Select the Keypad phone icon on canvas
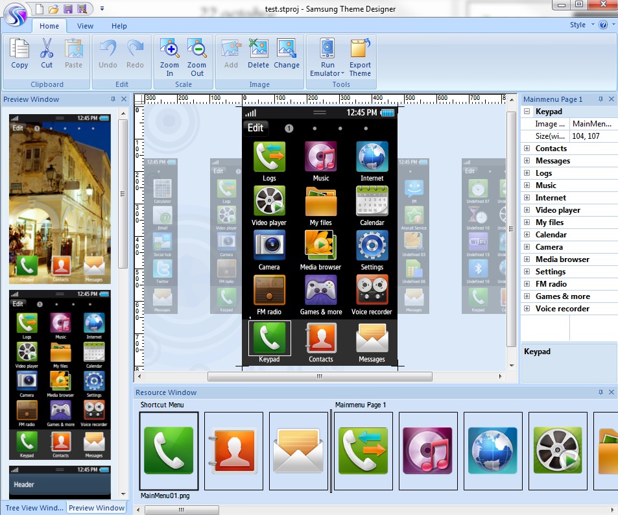This screenshot has height=515, width=618. coord(269,337)
